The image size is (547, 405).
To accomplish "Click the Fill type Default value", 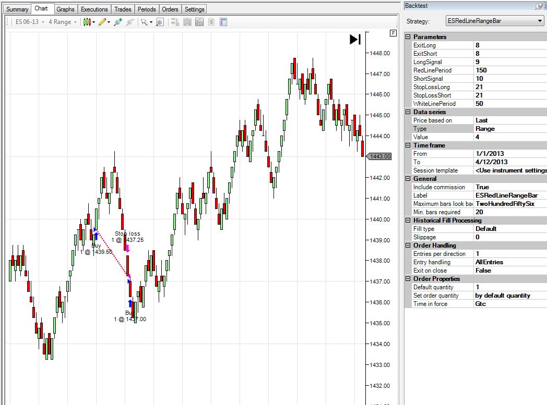I will pyautogui.click(x=510, y=229).
